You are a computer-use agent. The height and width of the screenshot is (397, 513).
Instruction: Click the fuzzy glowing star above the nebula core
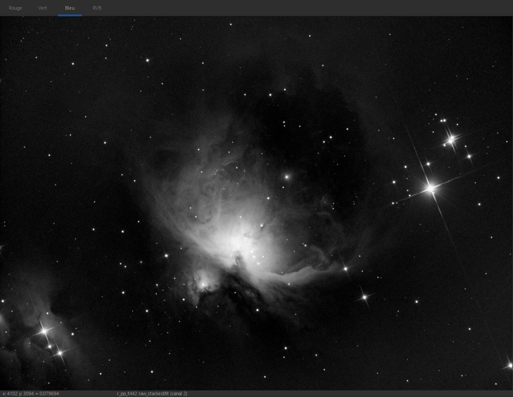[287, 177]
